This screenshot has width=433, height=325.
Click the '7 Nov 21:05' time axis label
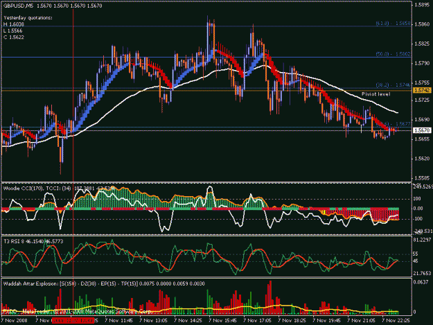(361, 320)
